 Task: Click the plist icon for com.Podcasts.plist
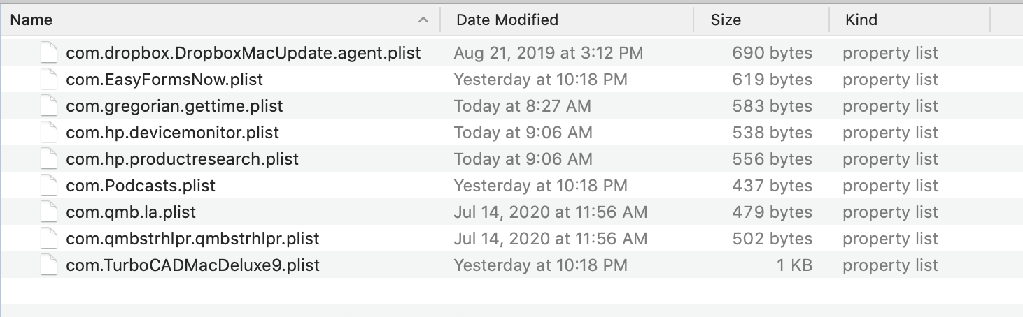(48, 186)
